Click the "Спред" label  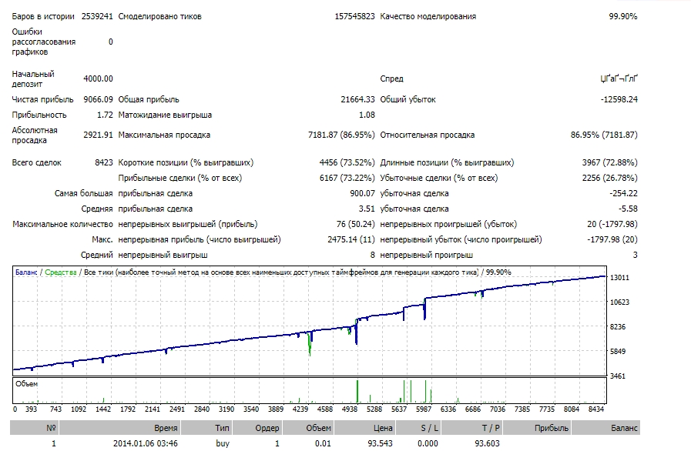[x=392, y=79]
